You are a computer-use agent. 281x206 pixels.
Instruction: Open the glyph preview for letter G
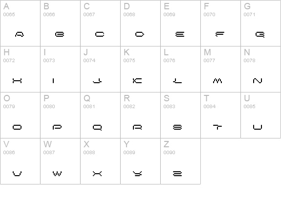click(x=260, y=23)
